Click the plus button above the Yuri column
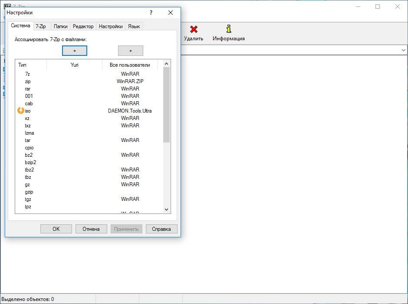This screenshot has height=304, width=408. [75, 51]
